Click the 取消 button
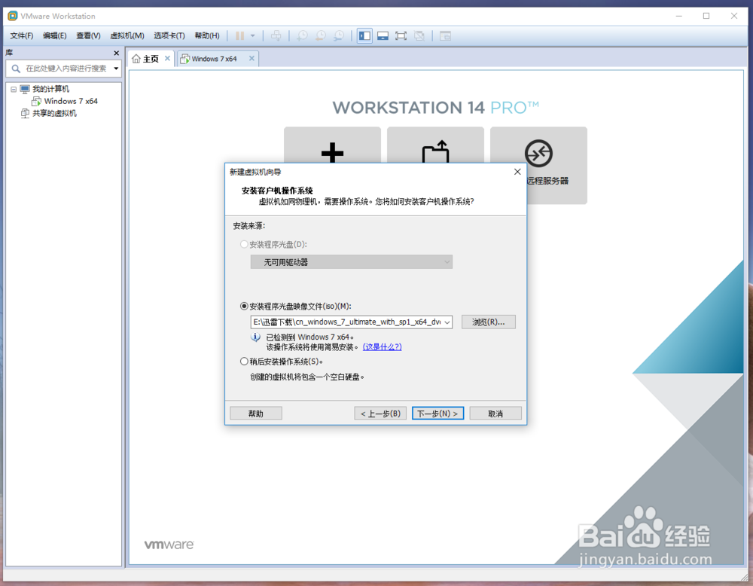Viewport: 753px width, 586px height. [495, 414]
